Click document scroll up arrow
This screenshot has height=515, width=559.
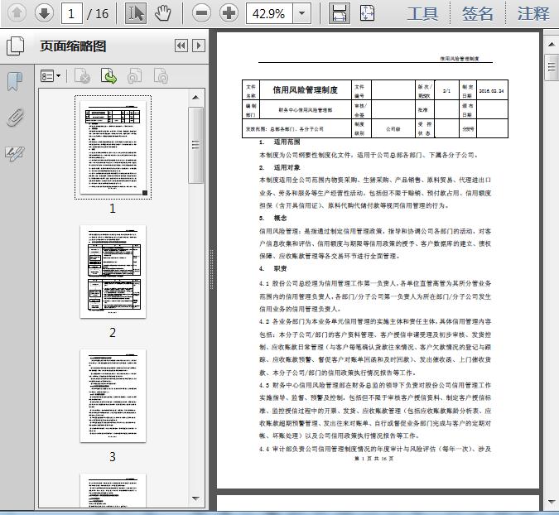click(552, 45)
